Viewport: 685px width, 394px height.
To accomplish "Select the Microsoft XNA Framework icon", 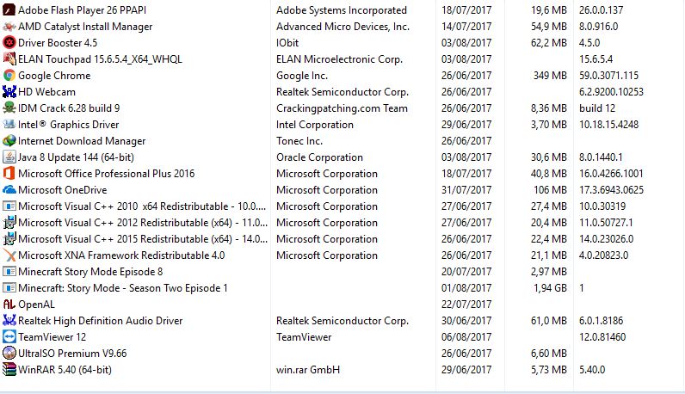I will point(9,255).
